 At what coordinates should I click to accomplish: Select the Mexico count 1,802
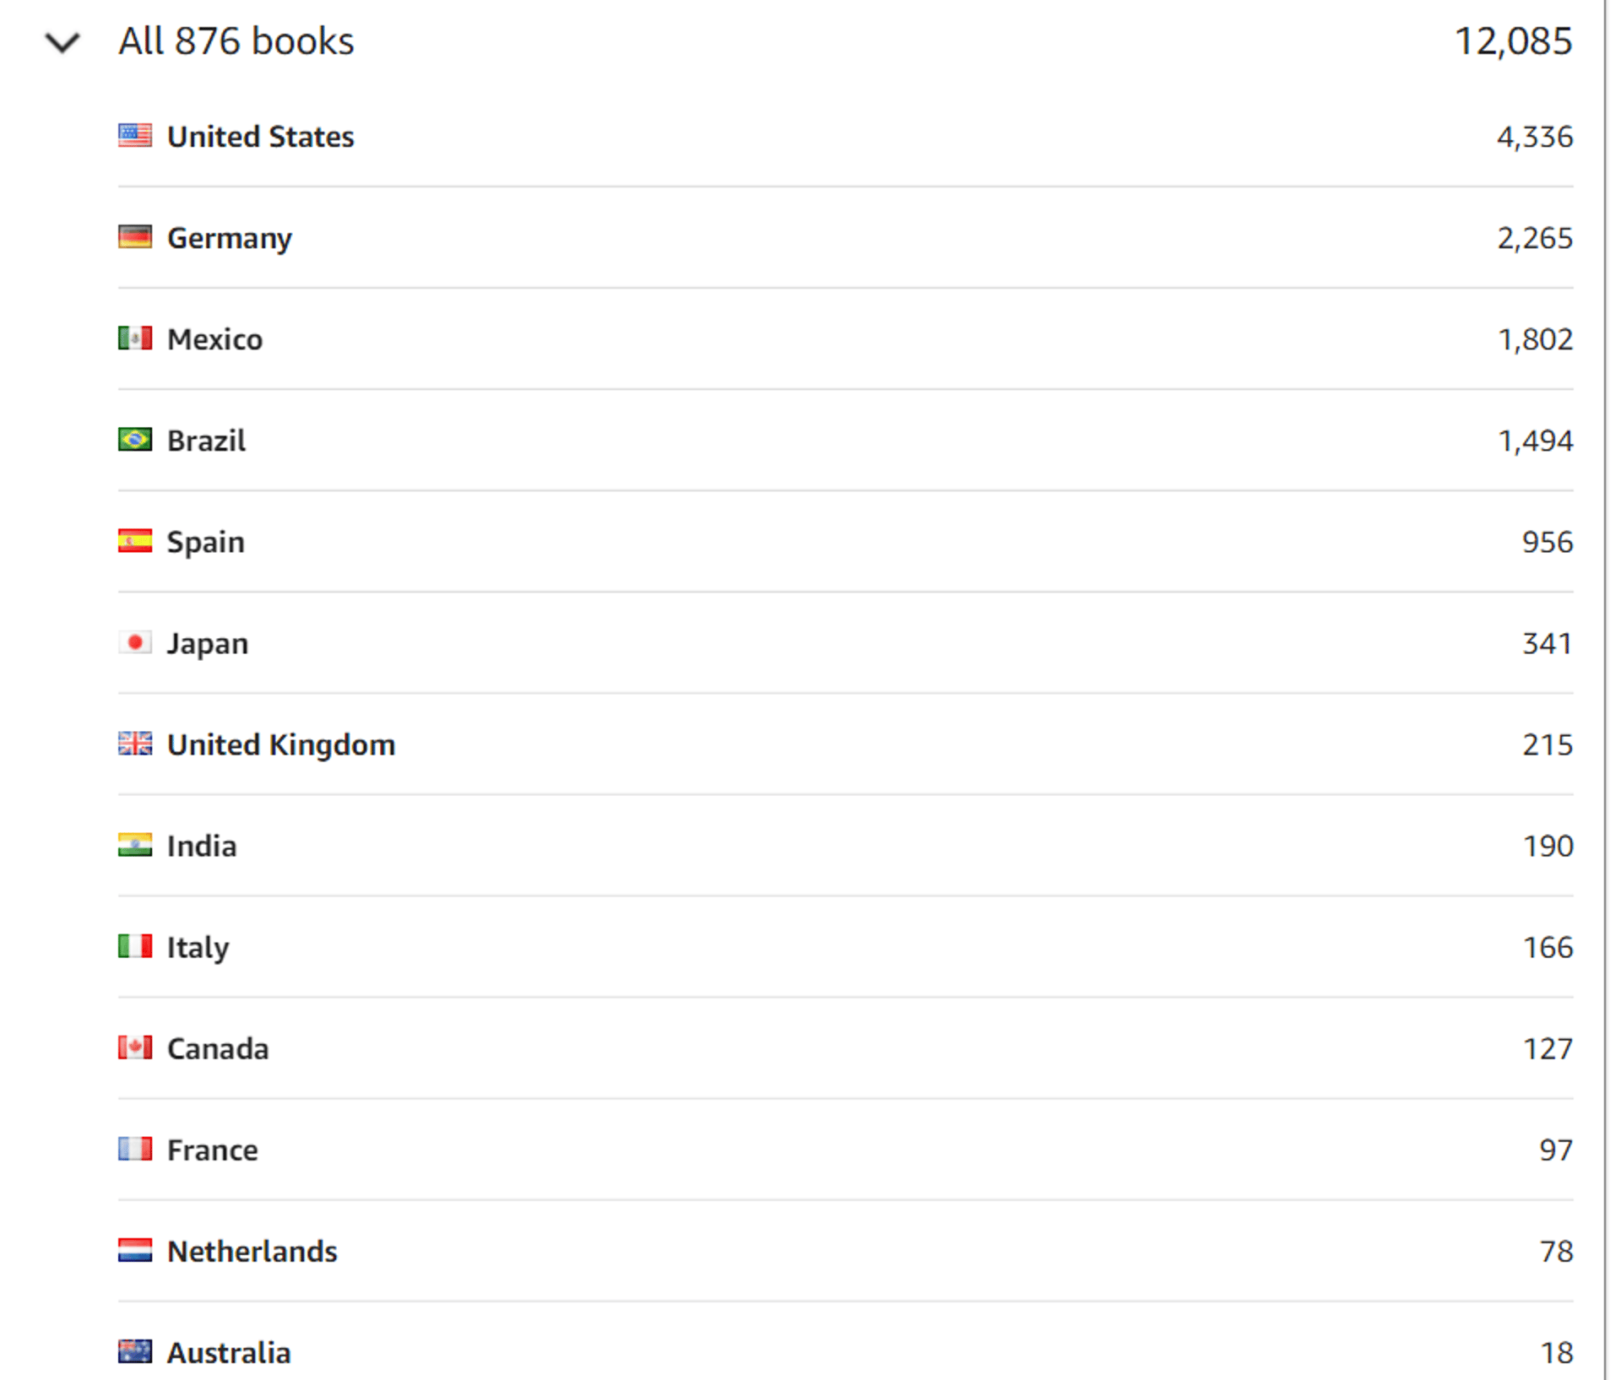pyautogui.click(x=1535, y=339)
